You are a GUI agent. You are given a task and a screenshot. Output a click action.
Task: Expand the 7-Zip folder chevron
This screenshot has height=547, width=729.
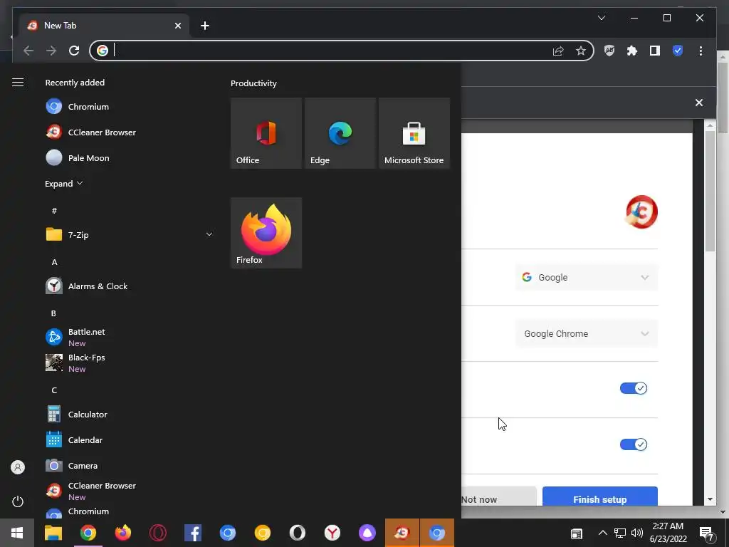(209, 234)
